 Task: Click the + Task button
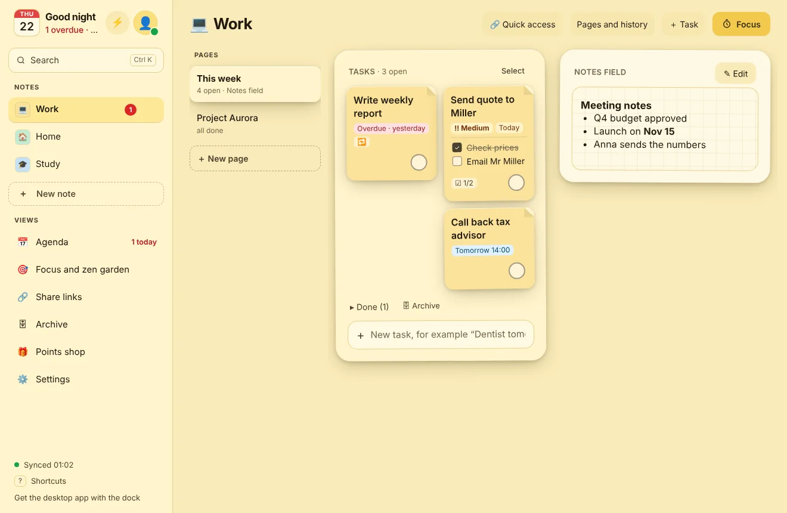tap(684, 24)
